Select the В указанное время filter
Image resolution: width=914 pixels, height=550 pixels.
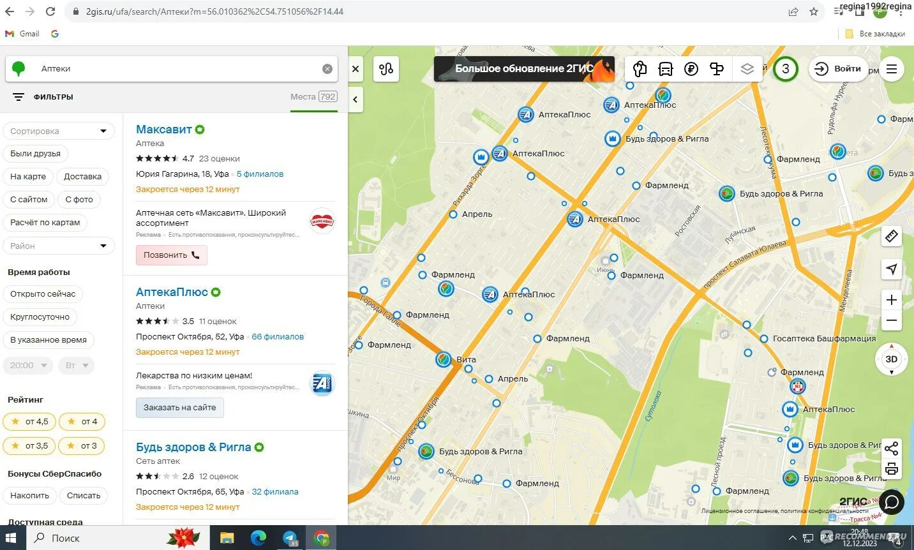click(49, 340)
